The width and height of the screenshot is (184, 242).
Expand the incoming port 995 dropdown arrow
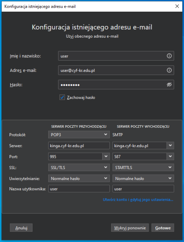[x=106, y=157]
